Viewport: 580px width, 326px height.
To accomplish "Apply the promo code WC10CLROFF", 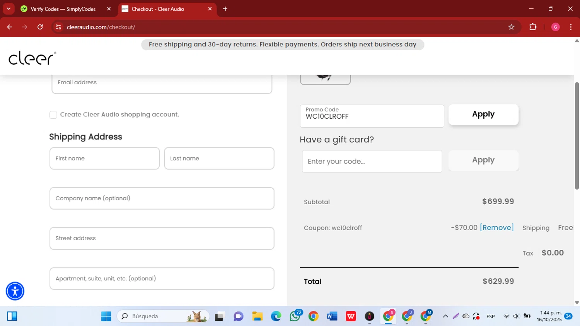I will [x=483, y=114].
